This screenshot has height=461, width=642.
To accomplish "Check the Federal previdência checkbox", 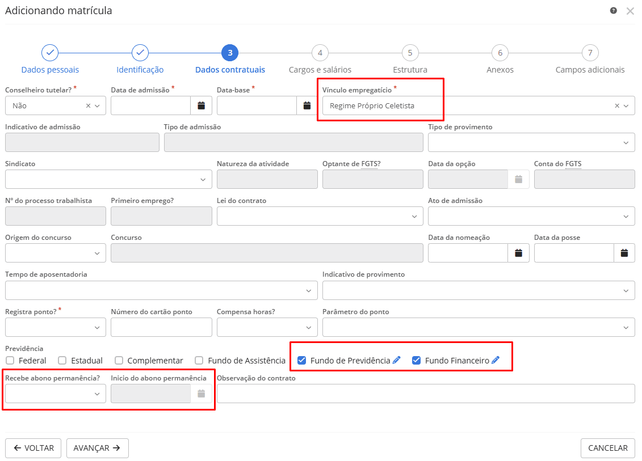I will [10, 361].
